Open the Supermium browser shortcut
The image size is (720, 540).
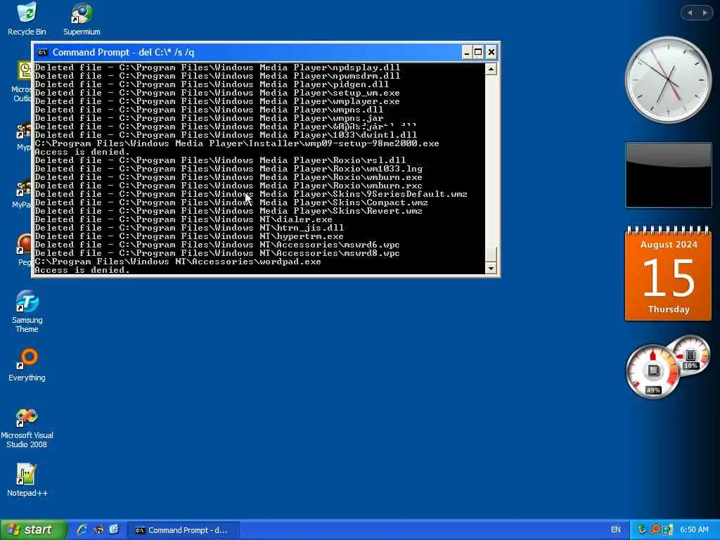click(x=82, y=19)
